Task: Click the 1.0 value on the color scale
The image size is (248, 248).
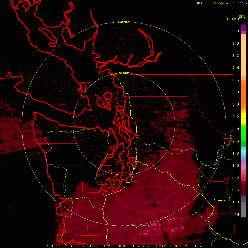Action: coord(236,166)
